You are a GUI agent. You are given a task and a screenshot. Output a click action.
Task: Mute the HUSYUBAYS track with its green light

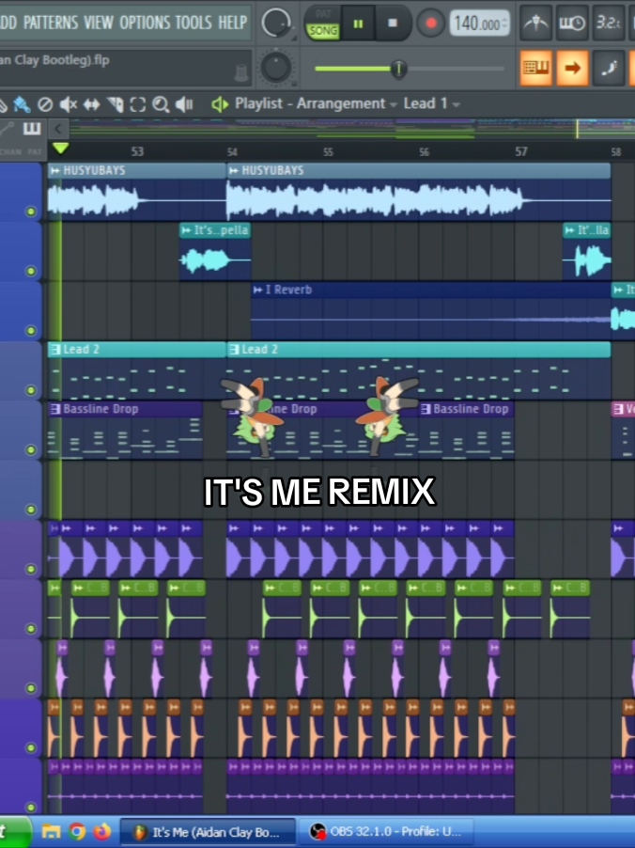coord(31,212)
